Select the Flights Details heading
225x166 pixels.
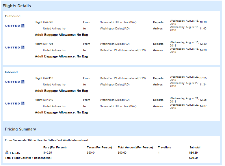click(x=17, y=6)
